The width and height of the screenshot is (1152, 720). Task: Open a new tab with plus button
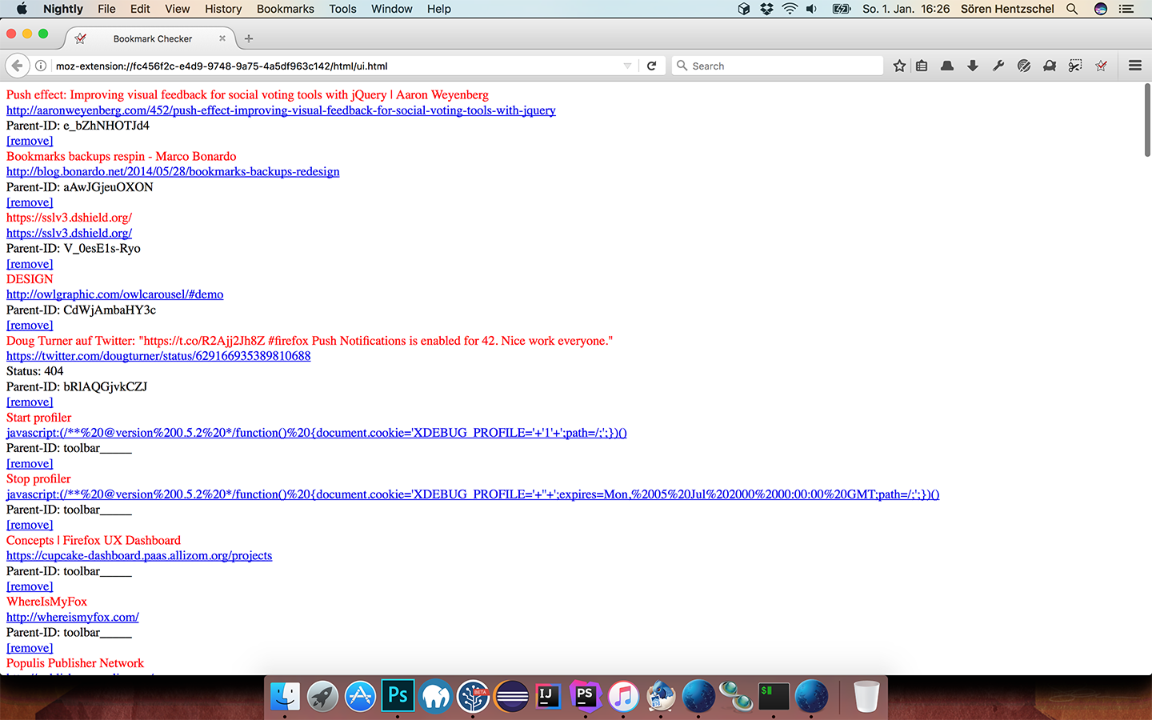pos(249,38)
